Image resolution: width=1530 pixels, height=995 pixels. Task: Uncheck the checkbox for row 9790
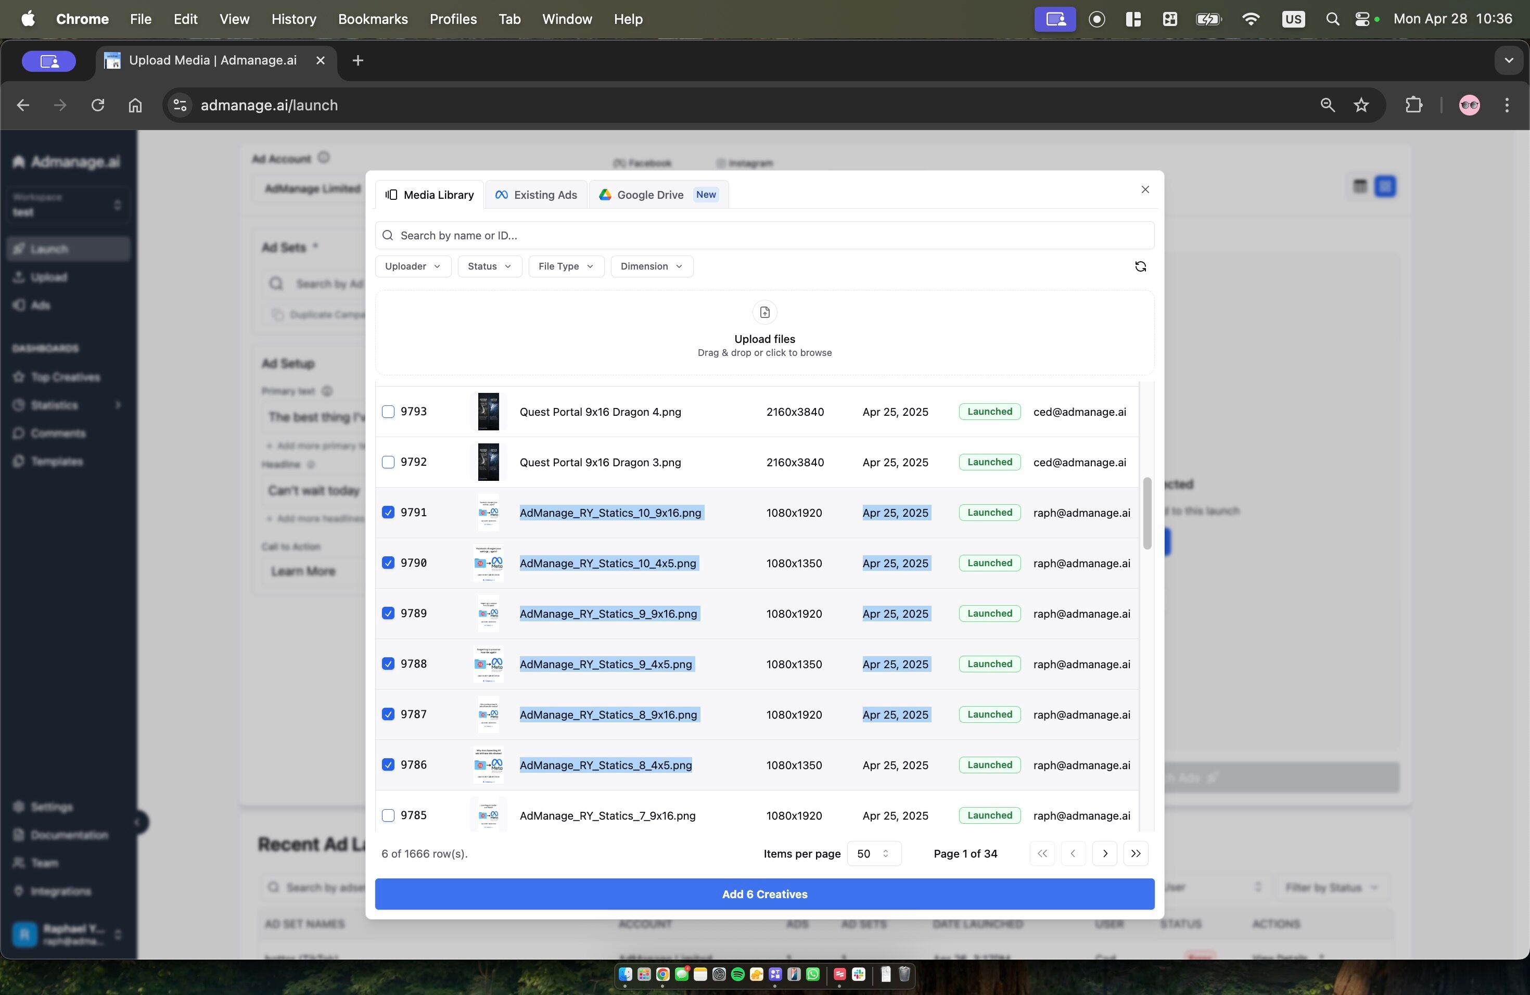[388, 563]
